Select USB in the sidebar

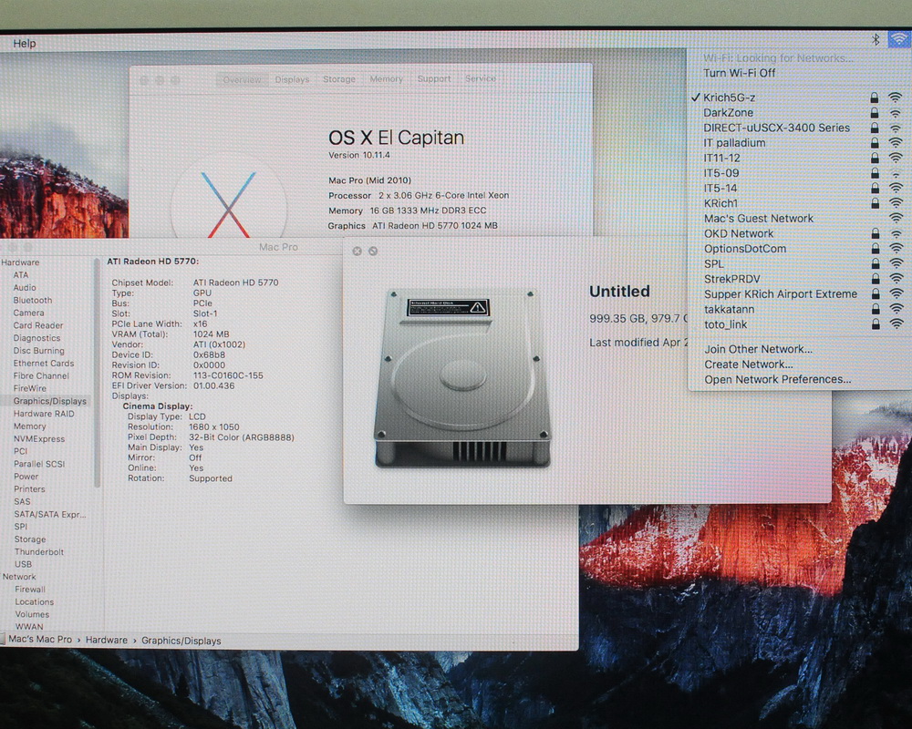pyautogui.click(x=24, y=564)
